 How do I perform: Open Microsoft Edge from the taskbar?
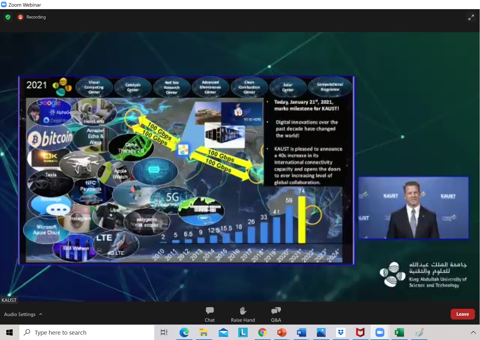184,332
